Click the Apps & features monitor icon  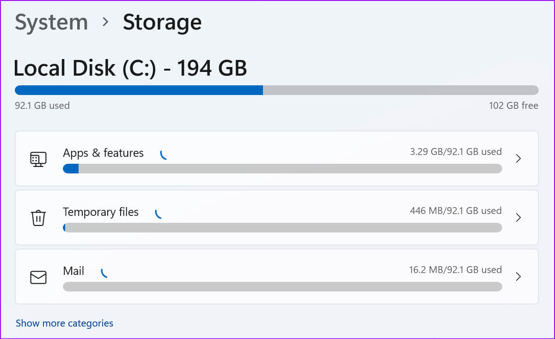(x=38, y=159)
